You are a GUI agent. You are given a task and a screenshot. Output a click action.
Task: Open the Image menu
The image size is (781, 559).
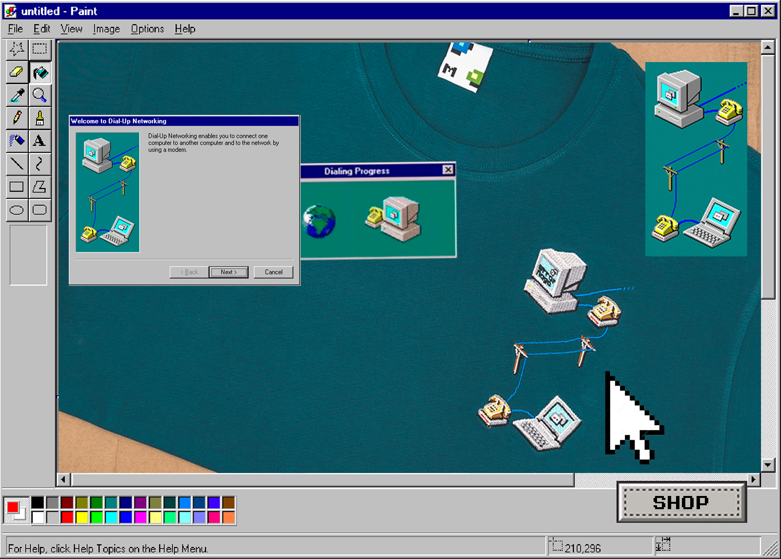tap(106, 29)
